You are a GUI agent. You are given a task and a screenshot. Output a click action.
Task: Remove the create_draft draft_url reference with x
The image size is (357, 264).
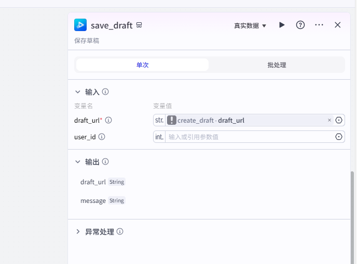pyautogui.click(x=329, y=120)
